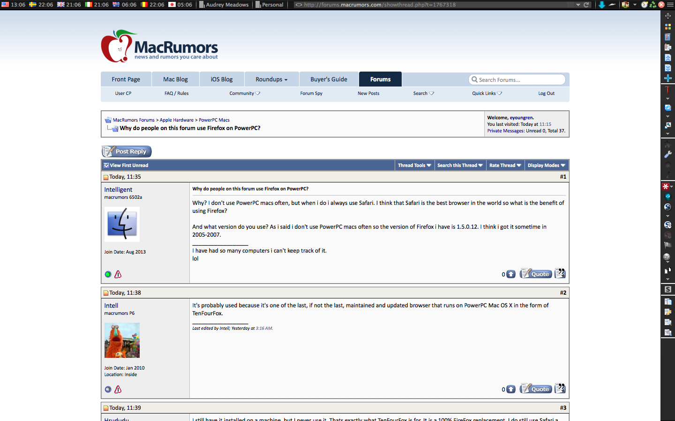Screen dimensions: 675x421
Task: Click the magnifier icon in search box
Action: (474, 80)
